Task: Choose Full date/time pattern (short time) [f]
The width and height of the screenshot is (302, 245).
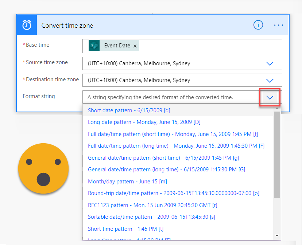Action: point(178,134)
